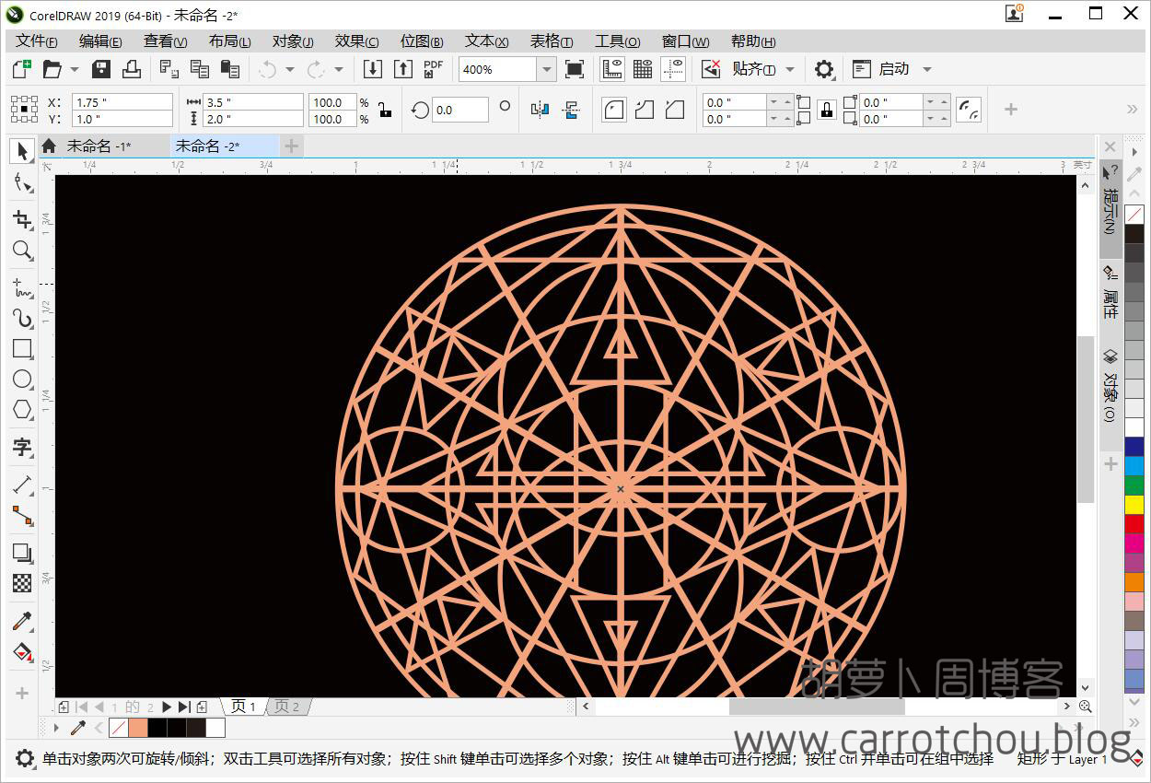
Task: Toggle show rulers button
Action: click(x=612, y=69)
